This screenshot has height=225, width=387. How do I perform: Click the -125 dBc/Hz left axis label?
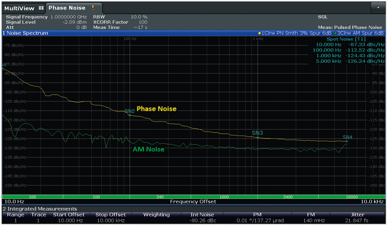point(15,139)
